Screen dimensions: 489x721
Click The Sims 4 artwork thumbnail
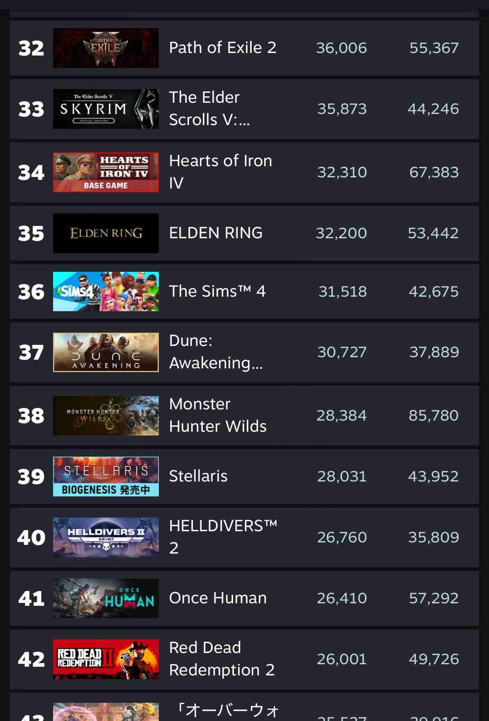[x=106, y=292]
